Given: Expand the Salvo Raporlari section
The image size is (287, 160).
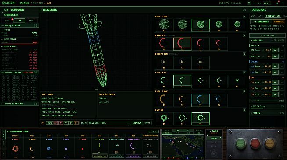Looking at the screenshot, I should 20,104.
